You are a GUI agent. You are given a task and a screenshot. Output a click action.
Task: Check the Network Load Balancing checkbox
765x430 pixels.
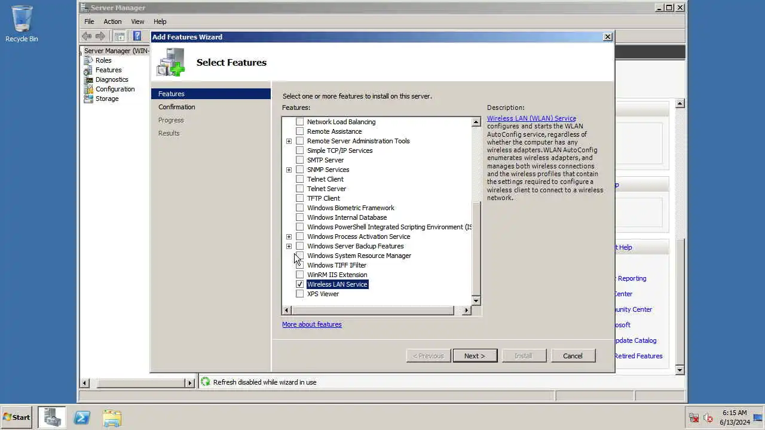pyautogui.click(x=300, y=122)
